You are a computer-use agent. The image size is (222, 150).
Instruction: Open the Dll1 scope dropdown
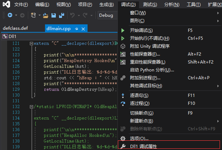(x=60, y=37)
